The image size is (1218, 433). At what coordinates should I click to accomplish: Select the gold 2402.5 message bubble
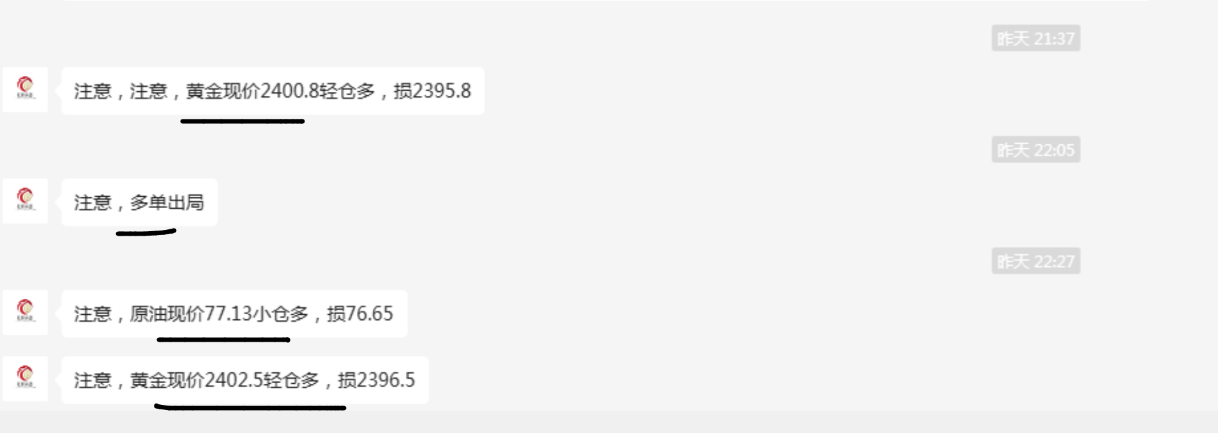244,380
